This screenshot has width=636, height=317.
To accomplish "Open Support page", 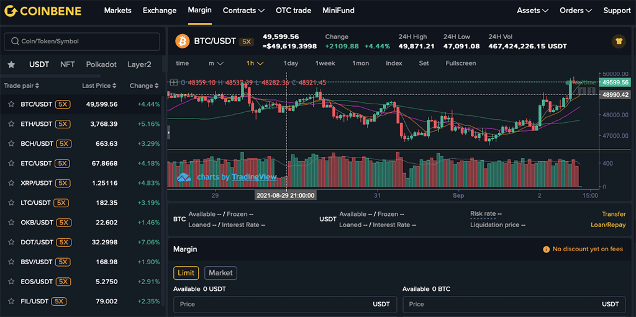I will 617,11.
